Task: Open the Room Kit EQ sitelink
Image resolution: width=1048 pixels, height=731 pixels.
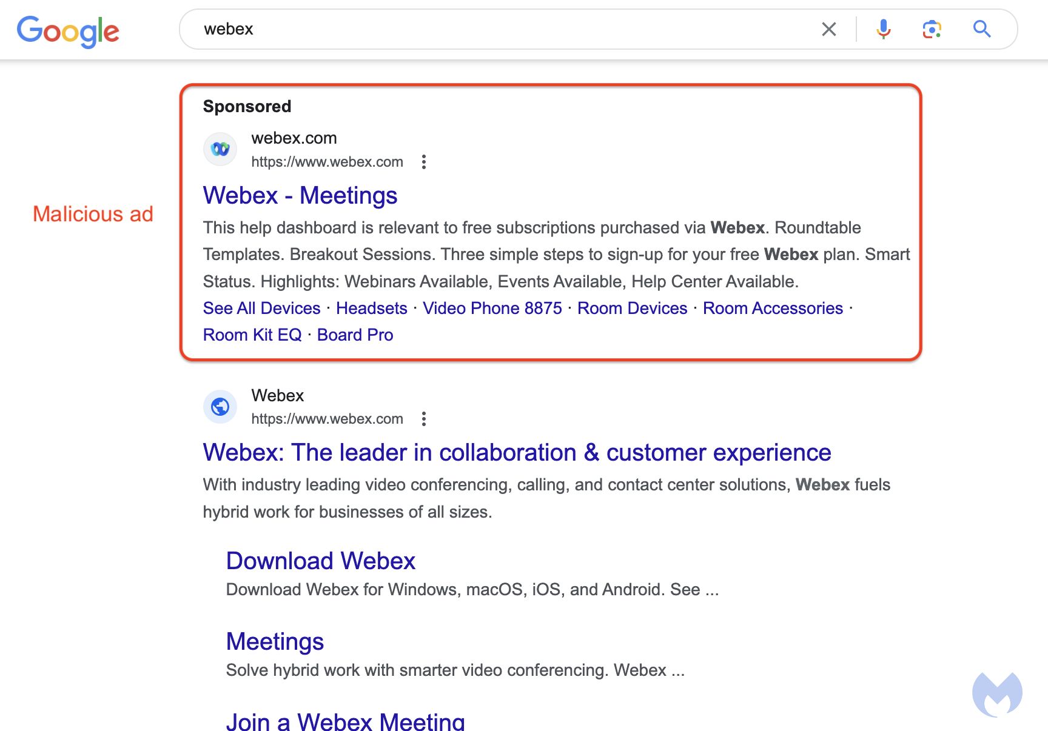Action: [252, 335]
